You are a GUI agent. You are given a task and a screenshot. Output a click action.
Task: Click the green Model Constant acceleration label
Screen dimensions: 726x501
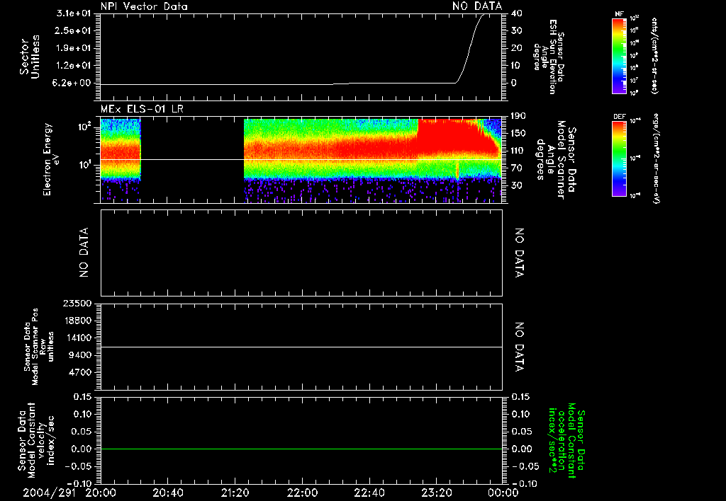566,440
